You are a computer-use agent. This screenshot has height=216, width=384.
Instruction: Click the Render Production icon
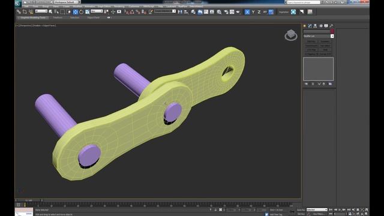(238, 12)
